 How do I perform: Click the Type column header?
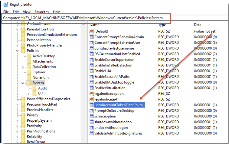click(162, 25)
